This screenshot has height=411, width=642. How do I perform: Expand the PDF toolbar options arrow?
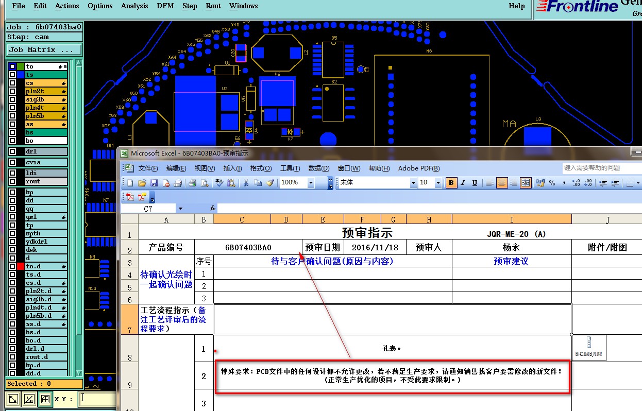coord(152,198)
